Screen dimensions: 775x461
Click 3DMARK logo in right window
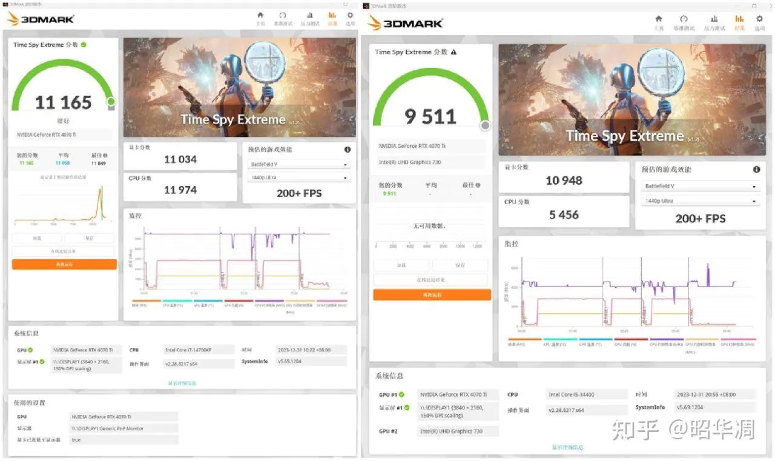click(x=405, y=23)
